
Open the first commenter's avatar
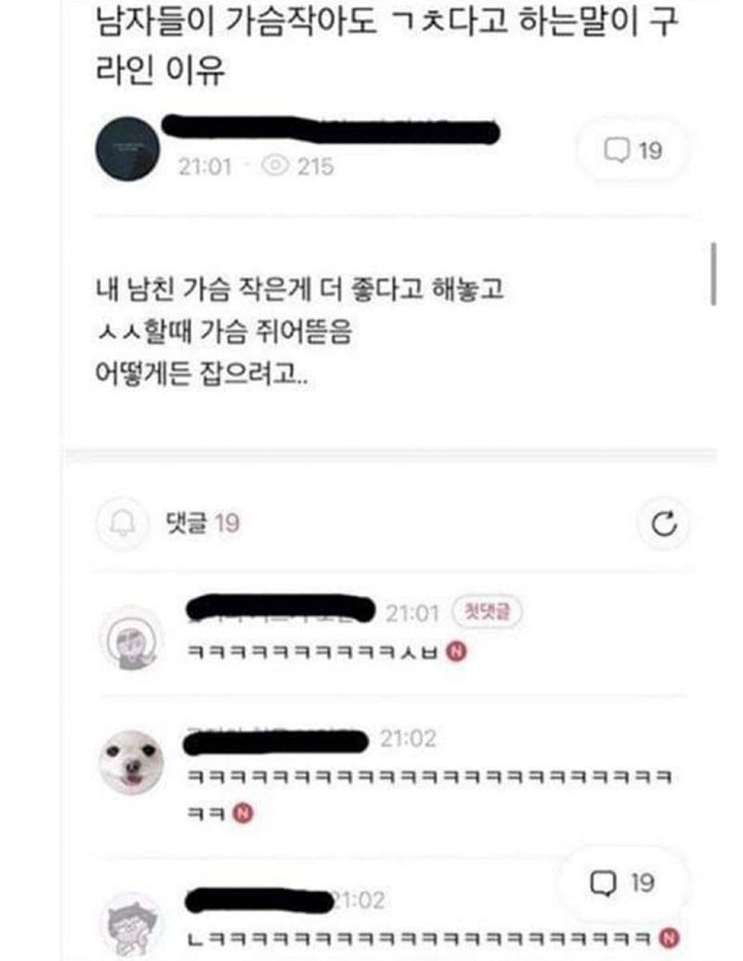pyautogui.click(x=131, y=638)
